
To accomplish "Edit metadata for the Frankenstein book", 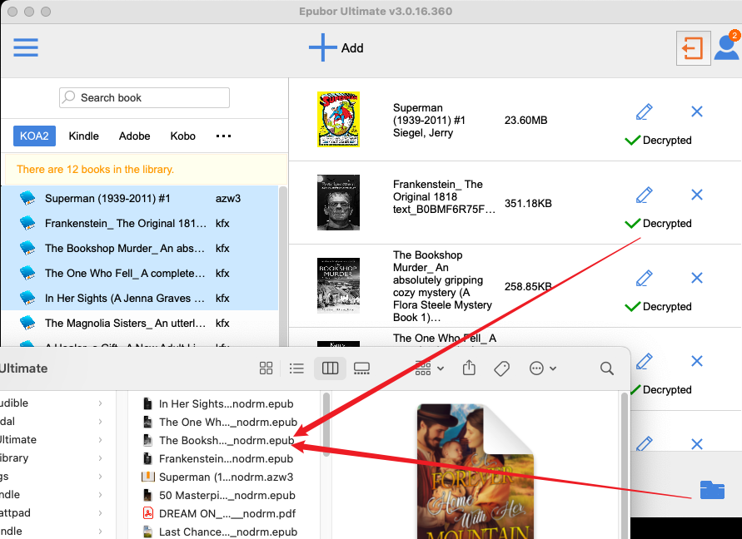I will tap(644, 195).
